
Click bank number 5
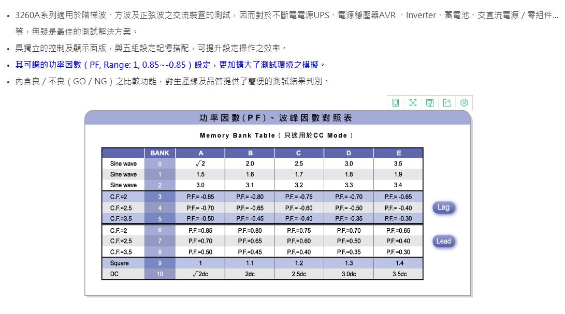[x=160, y=219]
